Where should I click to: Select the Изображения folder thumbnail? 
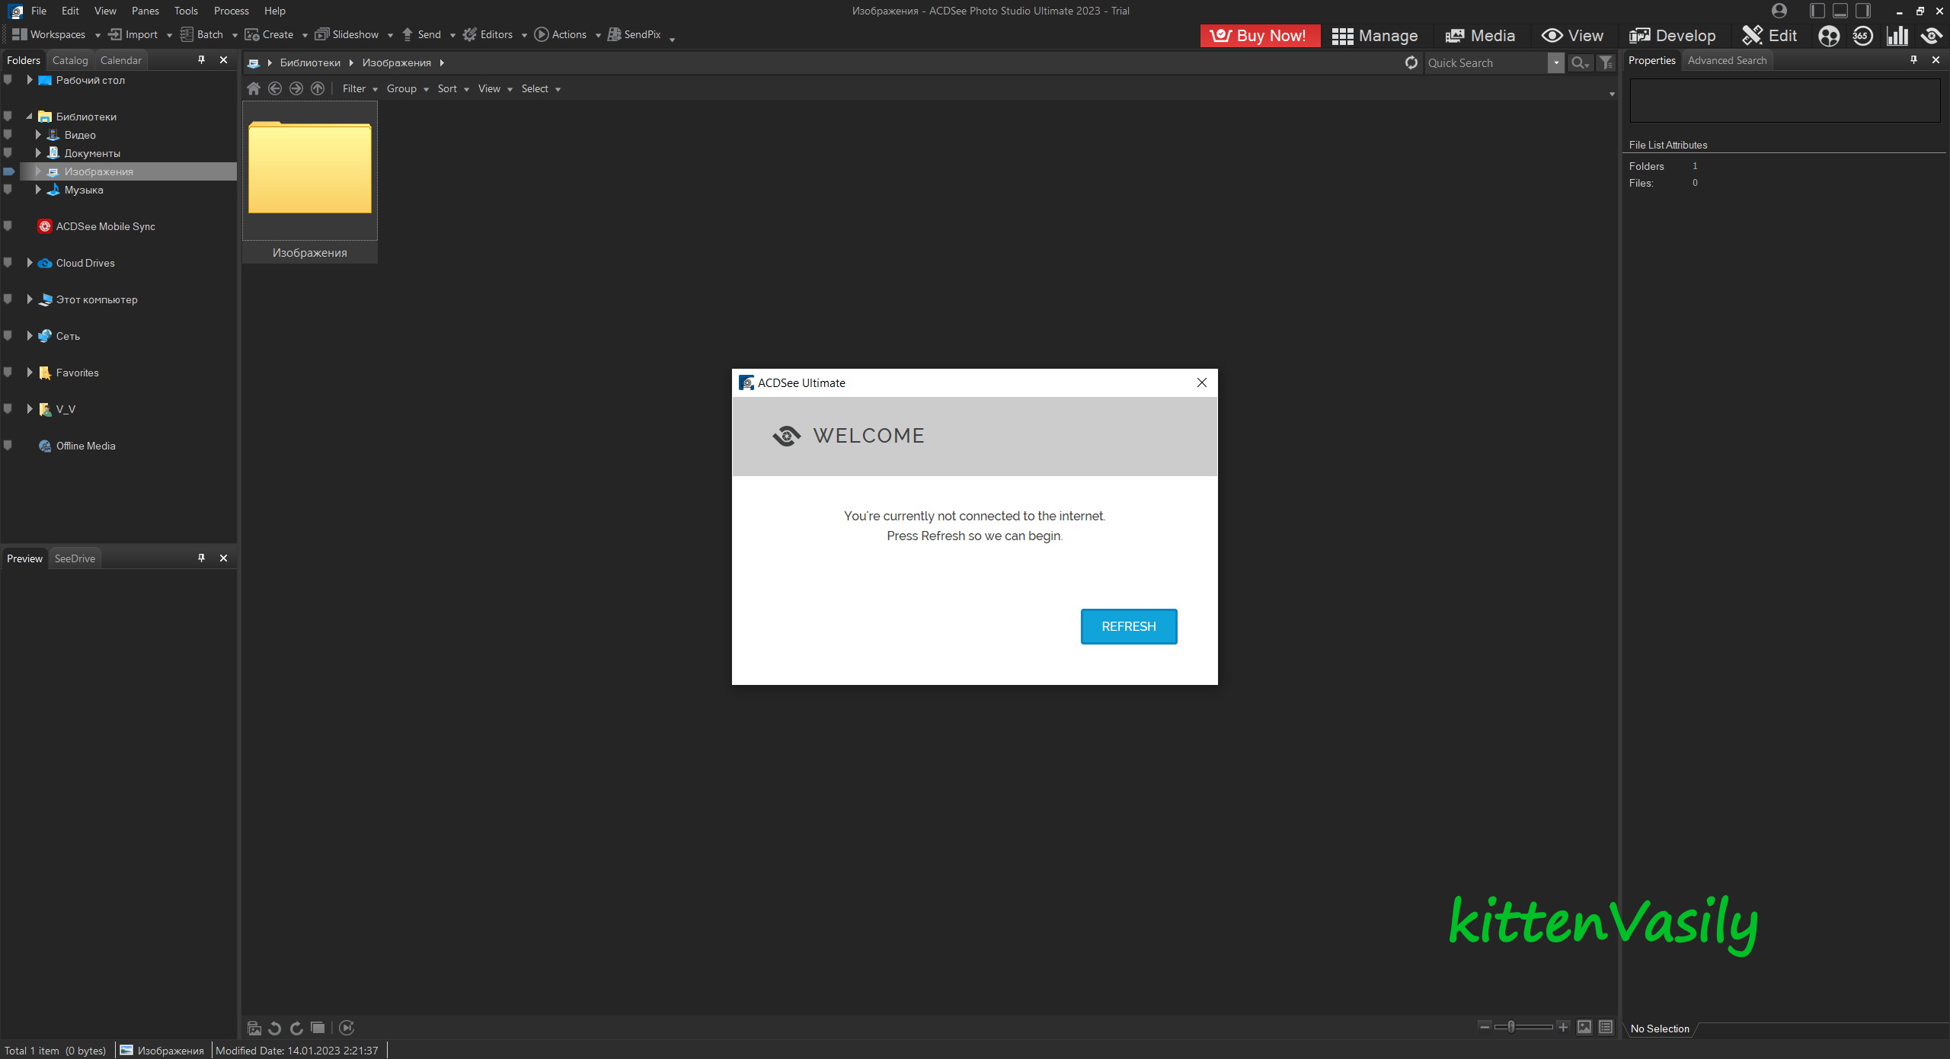point(309,181)
